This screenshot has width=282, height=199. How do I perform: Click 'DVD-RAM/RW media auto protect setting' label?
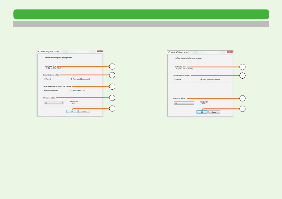[x=57, y=86]
